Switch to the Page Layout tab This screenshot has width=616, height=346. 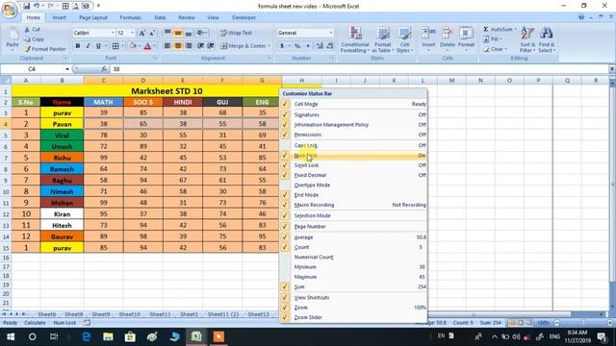coord(93,17)
